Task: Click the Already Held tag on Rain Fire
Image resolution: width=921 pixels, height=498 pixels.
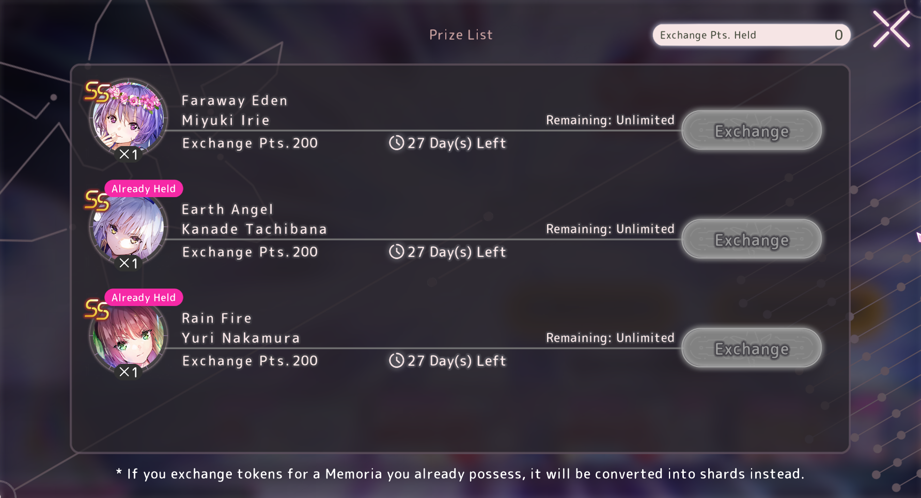Action: coord(144,298)
